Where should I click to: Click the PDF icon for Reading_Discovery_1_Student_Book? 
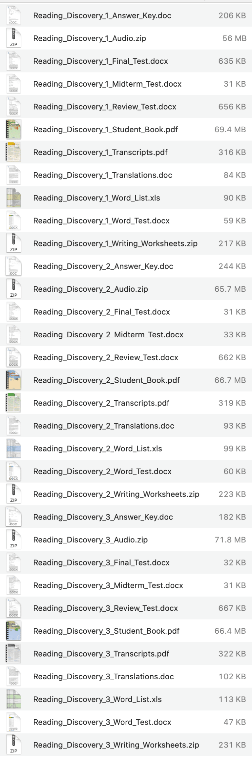point(13,129)
